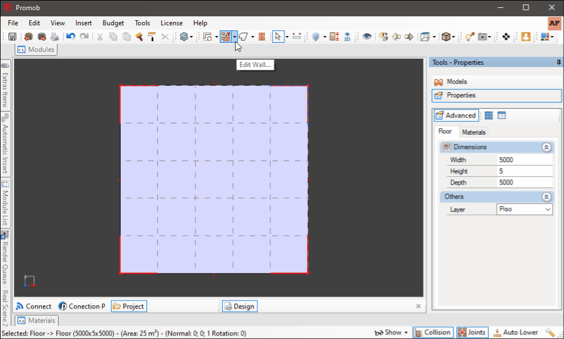Open the Tools menu
Viewport: 564px width, 339px height.
click(142, 23)
